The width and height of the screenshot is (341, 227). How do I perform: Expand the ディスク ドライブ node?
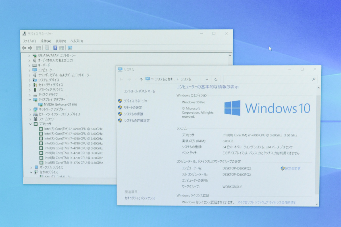pos(30,95)
